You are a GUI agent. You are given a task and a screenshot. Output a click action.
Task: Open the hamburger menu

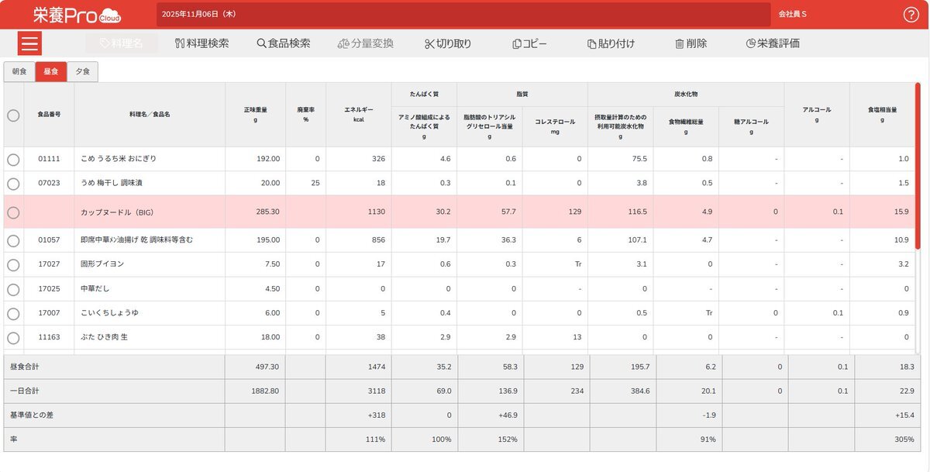pyautogui.click(x=29, y=43)
